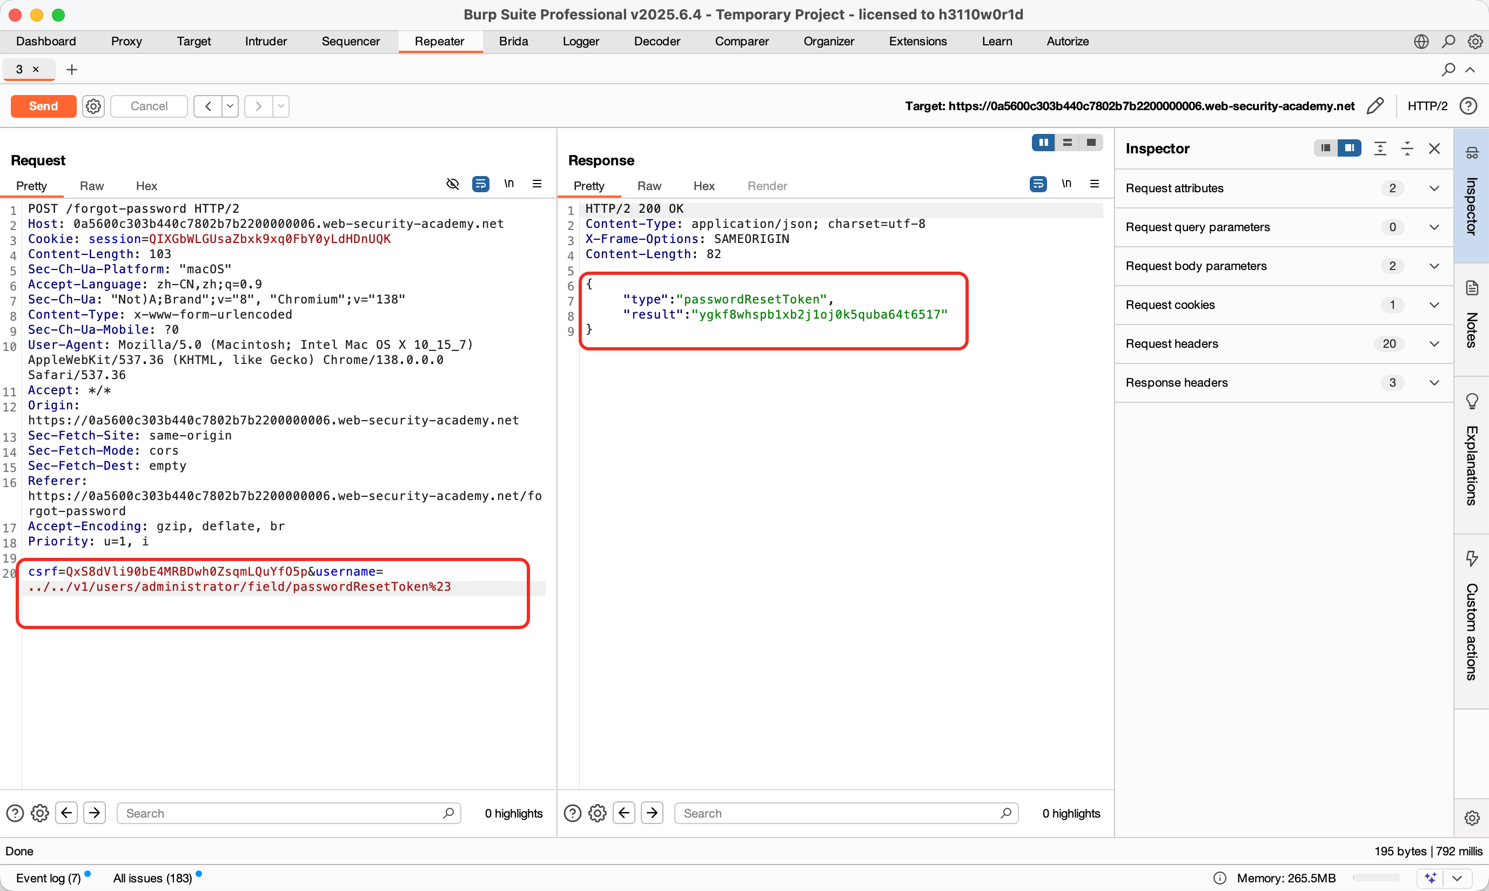Image resolution: width=1489 pixels, height=891 pixels.
Task: Open history back dropdown arrow
Action: point(230,106)
